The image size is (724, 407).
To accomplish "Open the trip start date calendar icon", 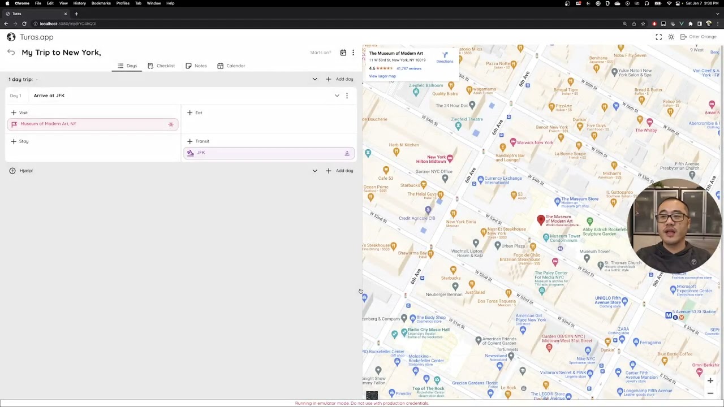I will tap(343, 53).
